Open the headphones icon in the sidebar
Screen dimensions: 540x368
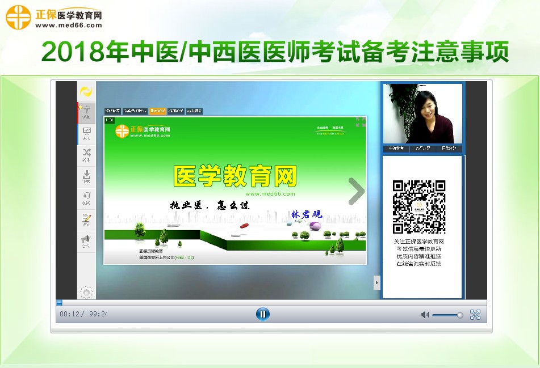[x=86, y=198]
